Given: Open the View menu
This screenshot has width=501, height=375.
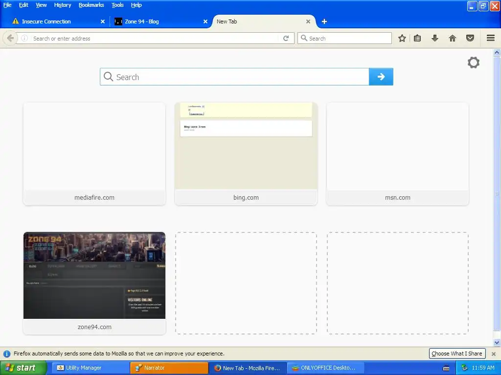Looking at the screenshot, I should click(x=41, y=5).
